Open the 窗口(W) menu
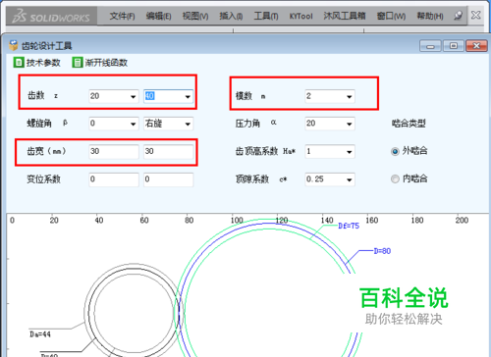Image resolution: width=491 pixels, height=357 pixels. (x=391, y=16)
